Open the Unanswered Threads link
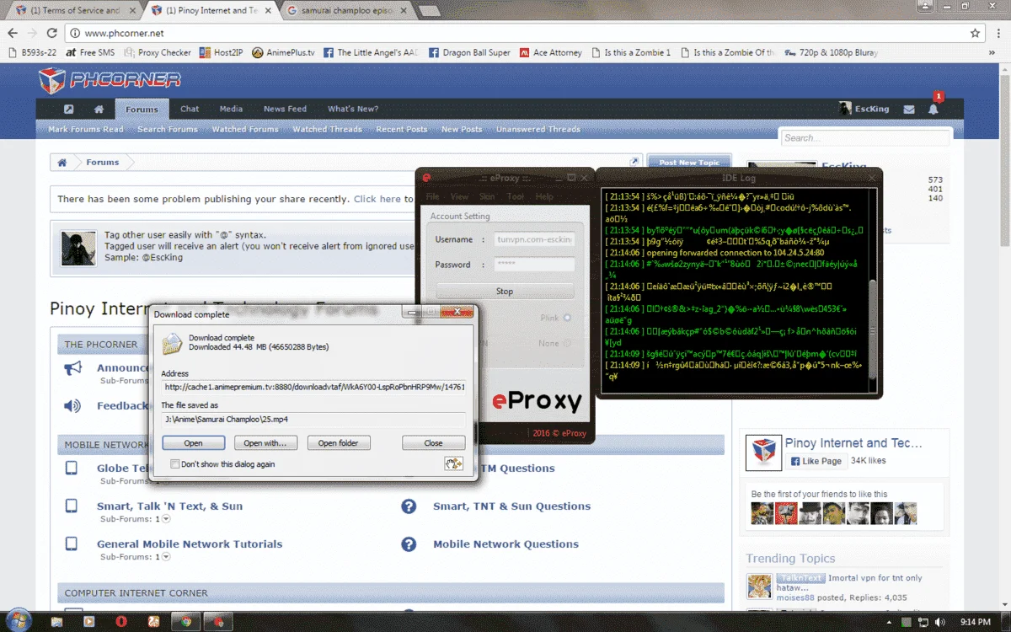1011x632 pixels. [538, 129]
